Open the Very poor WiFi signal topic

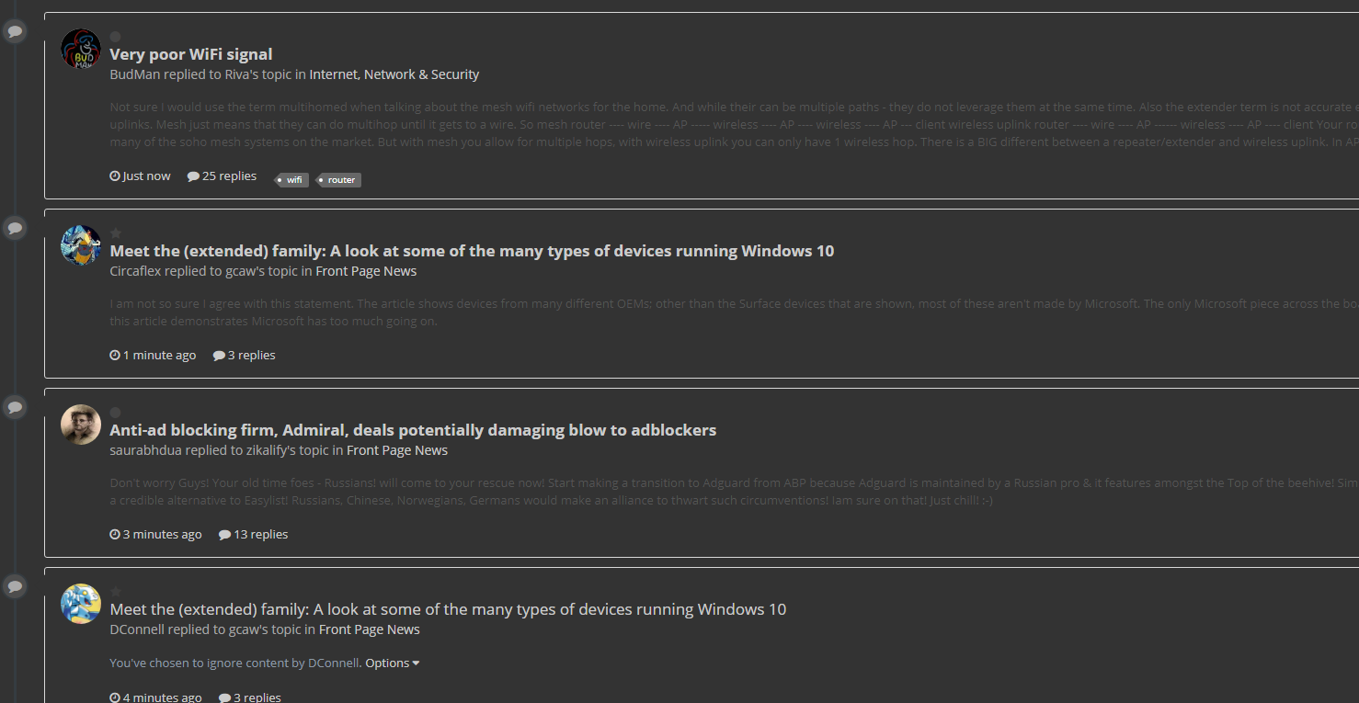191,54
